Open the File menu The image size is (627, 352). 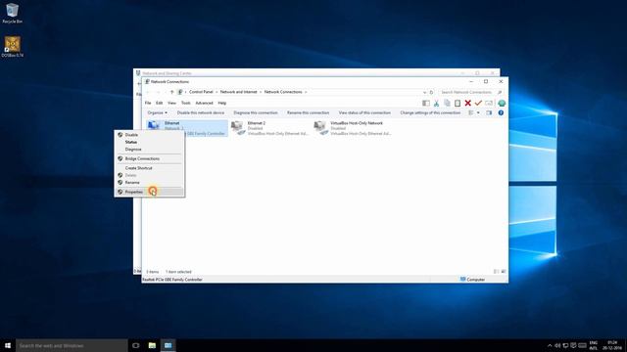(x=148, y=103)
